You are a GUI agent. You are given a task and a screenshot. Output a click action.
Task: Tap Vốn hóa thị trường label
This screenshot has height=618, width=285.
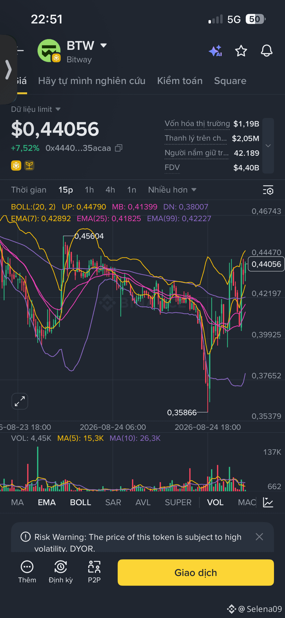pyautogui.click(x=197, y=123)
